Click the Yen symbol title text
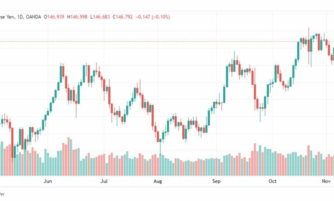Image resolution: width=334 pixels, height=201 pixels. point(10,17)
